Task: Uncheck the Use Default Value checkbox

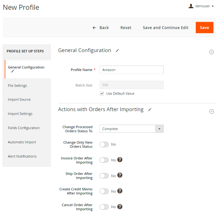Action: pyautogui.click(x=102, y=93)
